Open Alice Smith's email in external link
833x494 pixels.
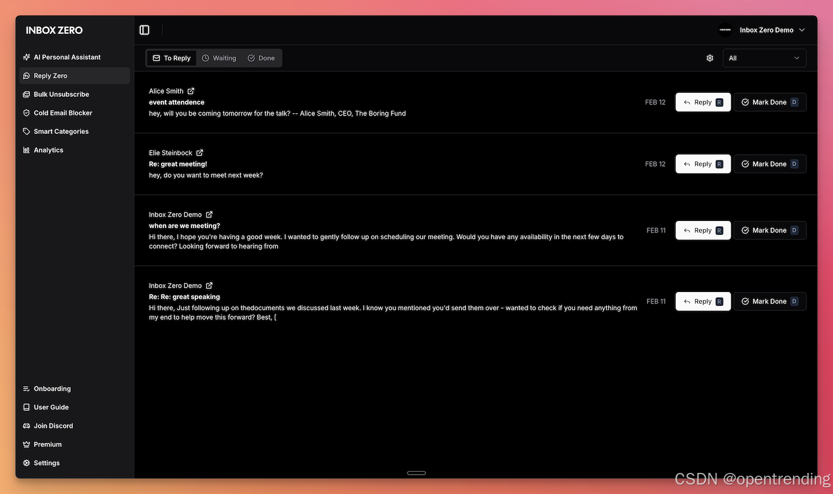(x=191, y=91)
